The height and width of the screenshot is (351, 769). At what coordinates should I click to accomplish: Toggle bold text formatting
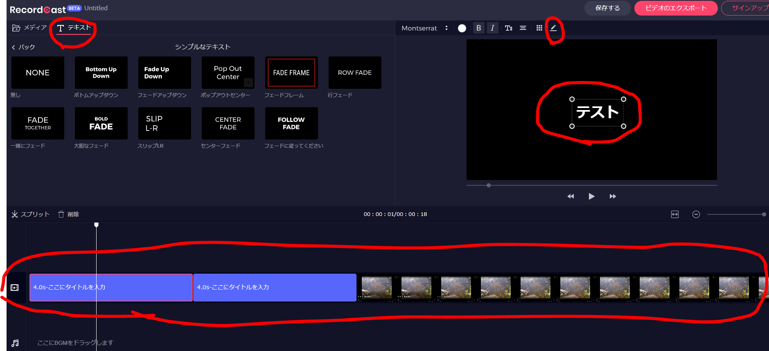[478, 28]
